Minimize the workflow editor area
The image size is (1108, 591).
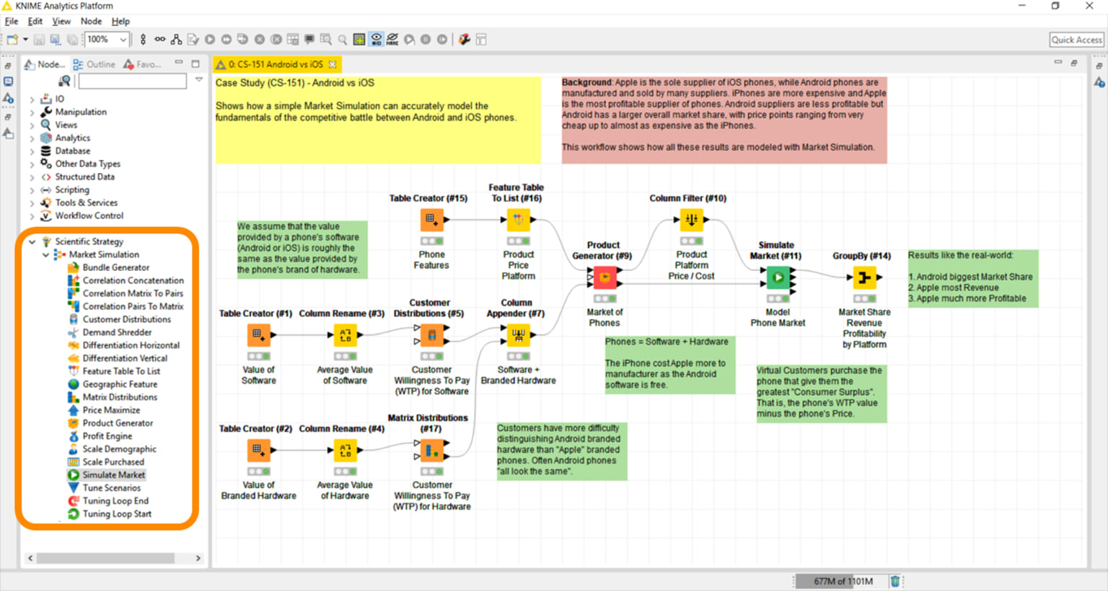pyautogui.click(x=1058, y=63)
